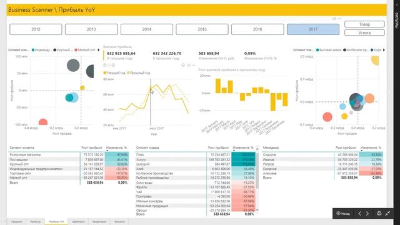Select Хлеб row in product table
The height and width of the screenshot is (225, 400).
(195, 169)
